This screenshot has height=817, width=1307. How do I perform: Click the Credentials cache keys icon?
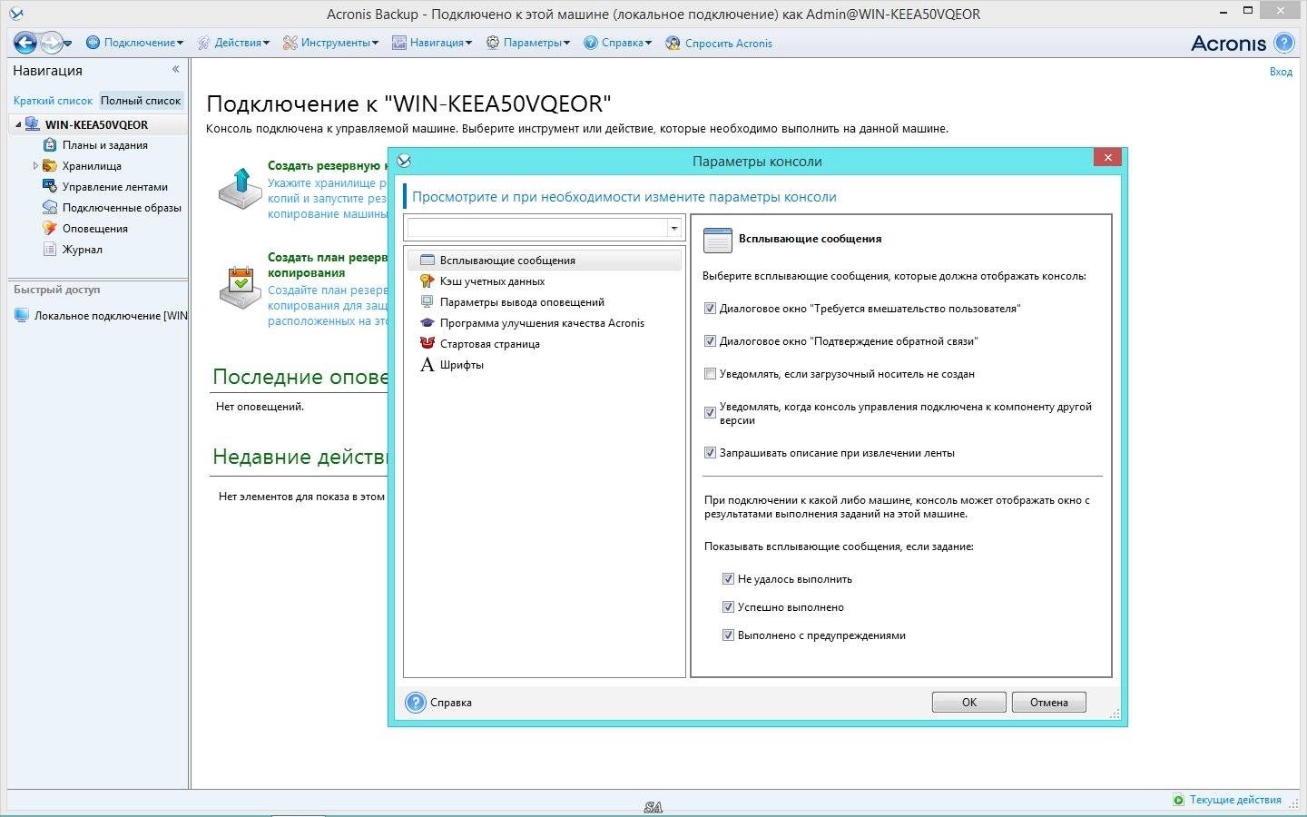point(427,281)
